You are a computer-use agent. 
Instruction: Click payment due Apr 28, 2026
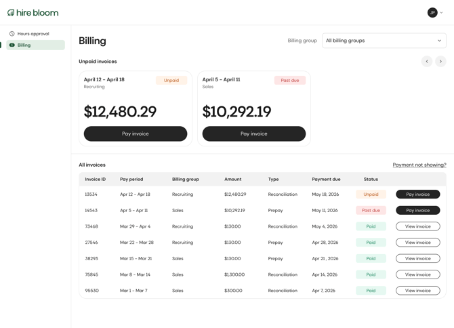(325, 243)
